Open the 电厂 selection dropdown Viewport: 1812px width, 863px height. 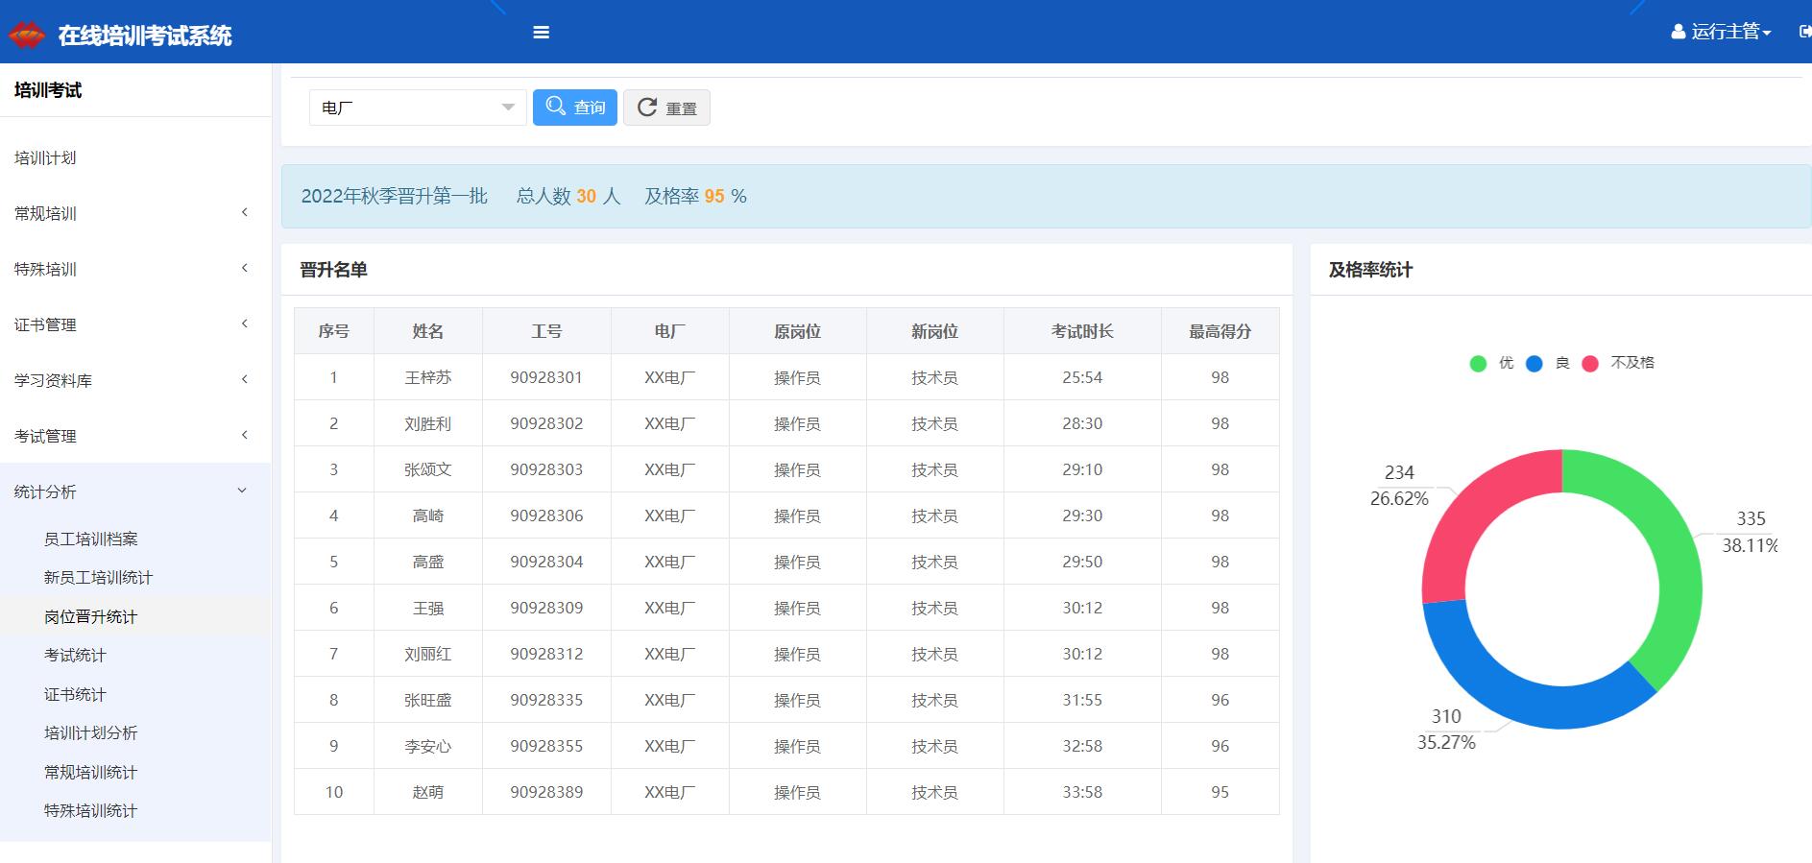tap(418, 108)
